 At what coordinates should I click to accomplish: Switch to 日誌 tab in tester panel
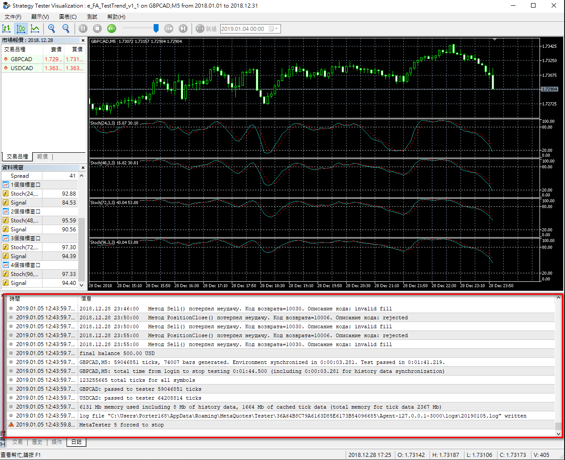(76, 442)
